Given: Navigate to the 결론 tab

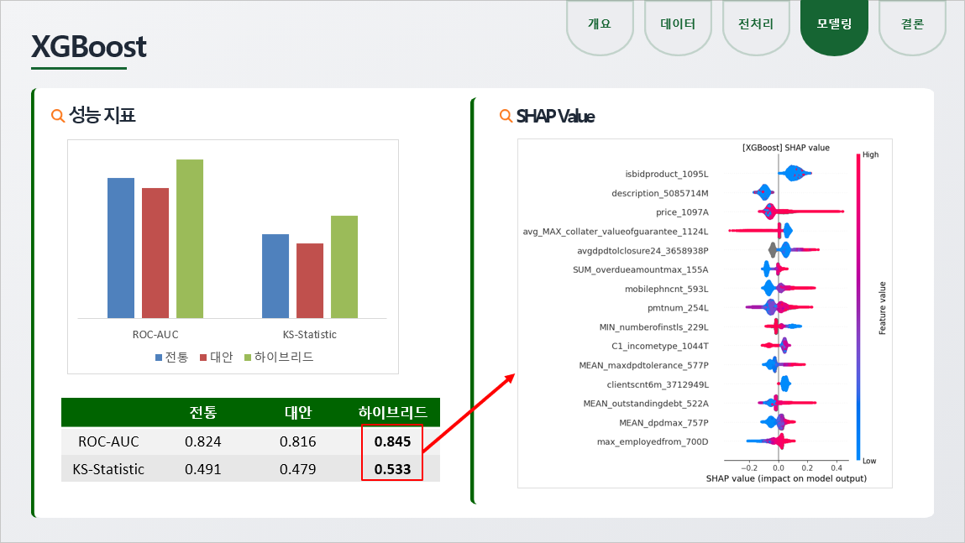Looking at the screenshot, I should pos(912,24).
